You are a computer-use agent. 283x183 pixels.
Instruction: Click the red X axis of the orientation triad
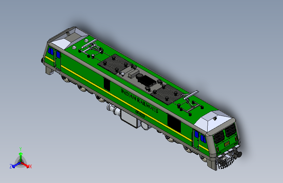25,165
